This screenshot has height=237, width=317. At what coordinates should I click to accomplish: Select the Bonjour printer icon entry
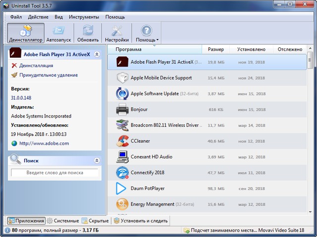point(139,110)
